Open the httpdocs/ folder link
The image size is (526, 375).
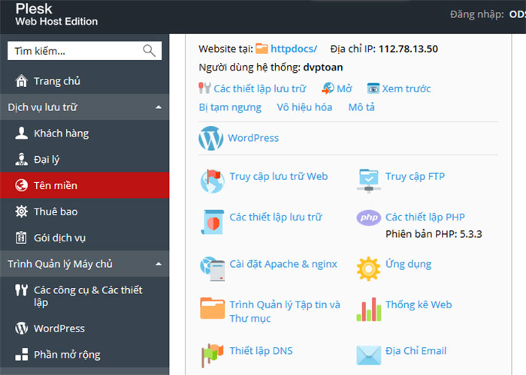293,49
